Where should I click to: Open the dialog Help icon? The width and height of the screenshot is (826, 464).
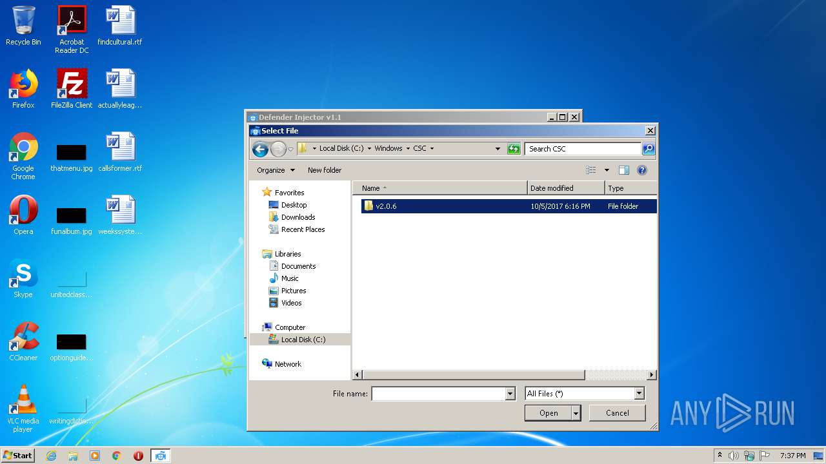pos(642,170)
